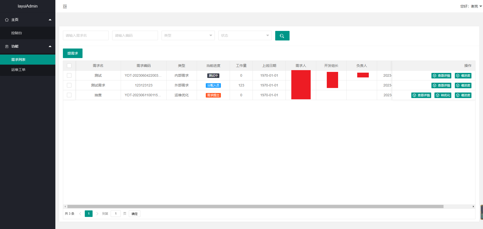Image resolution: width=483 pixels, height=229 pixels.
Task: Click 催进度 for row 抽查
Action: click(x=463, y=95)
